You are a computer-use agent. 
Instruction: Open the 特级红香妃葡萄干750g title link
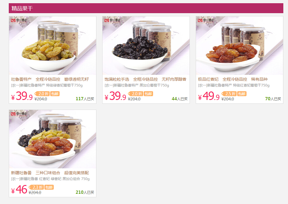tap(234, 85)
